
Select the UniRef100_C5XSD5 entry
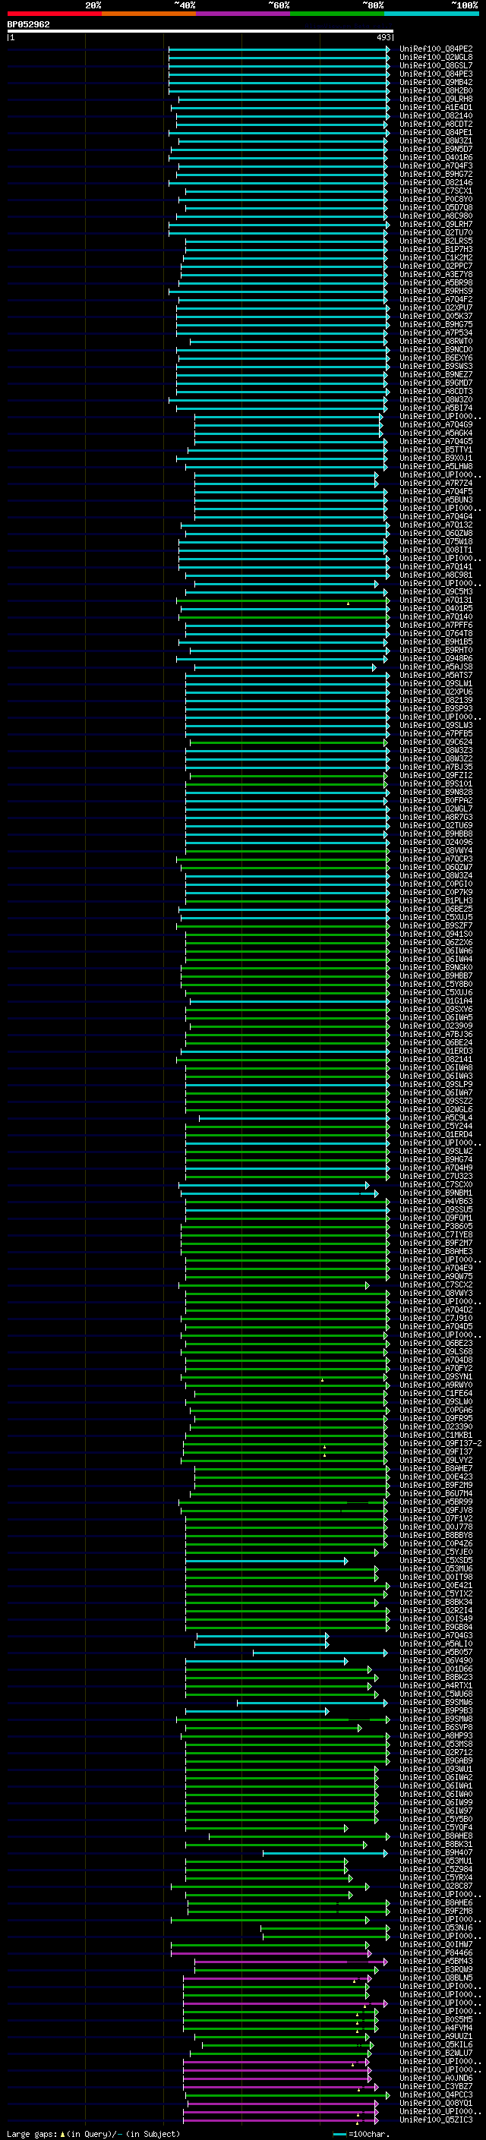[436, 1560]
